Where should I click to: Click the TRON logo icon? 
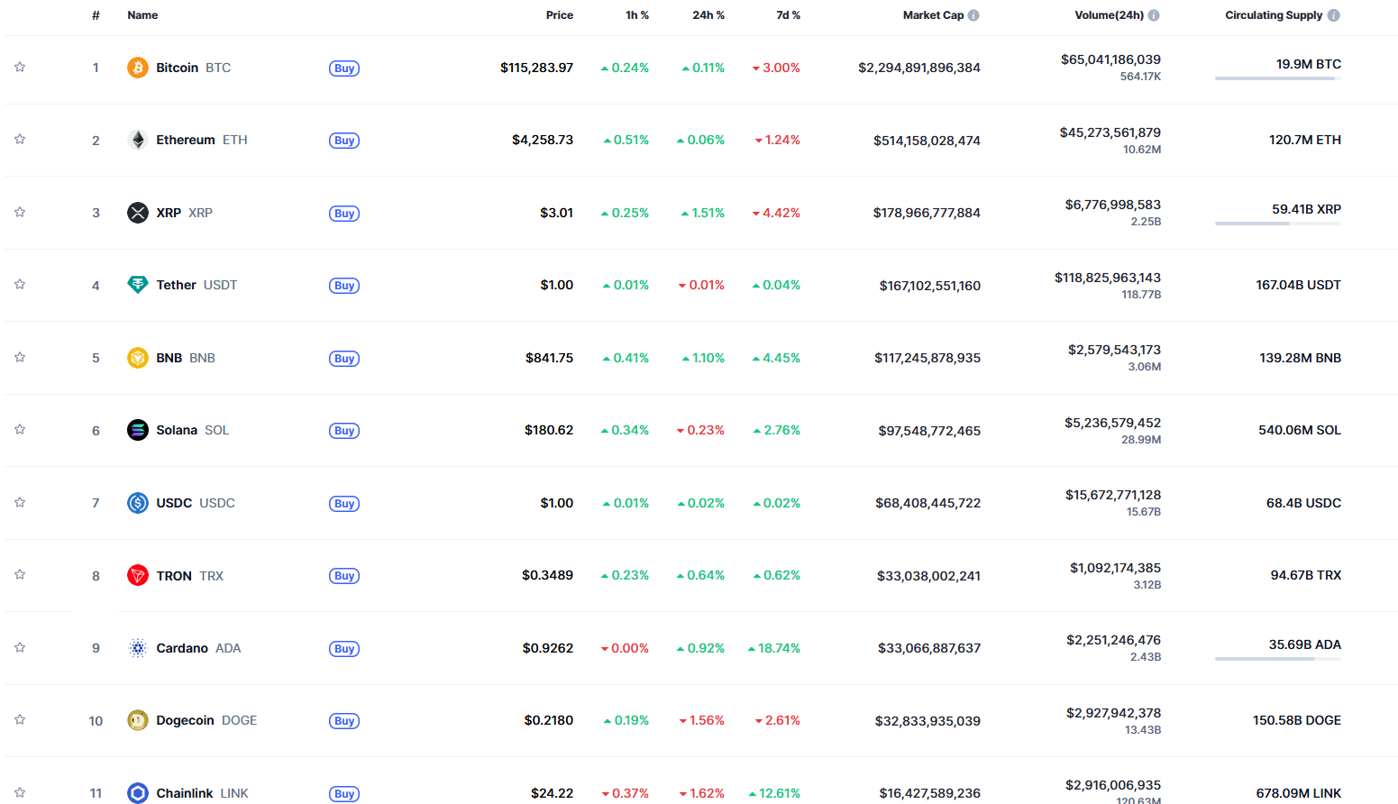(x=137, y=575)
